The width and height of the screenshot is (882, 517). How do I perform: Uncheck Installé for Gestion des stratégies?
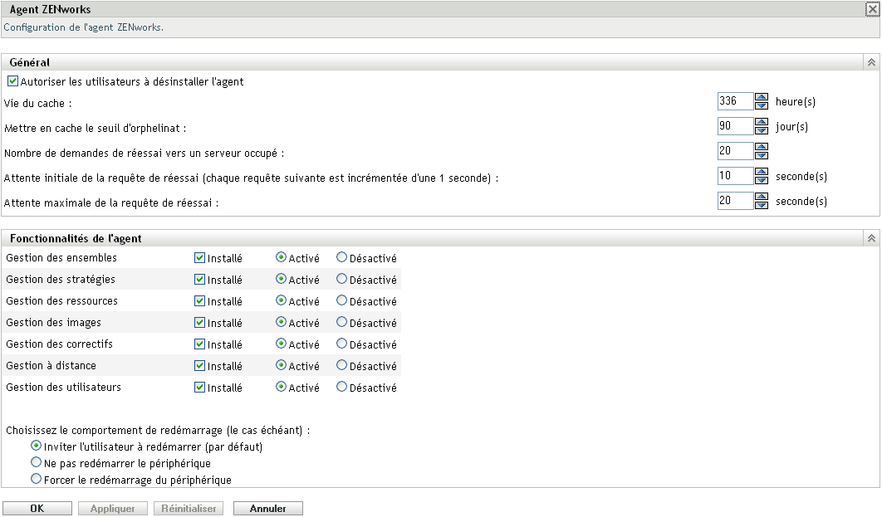(199, 280)
